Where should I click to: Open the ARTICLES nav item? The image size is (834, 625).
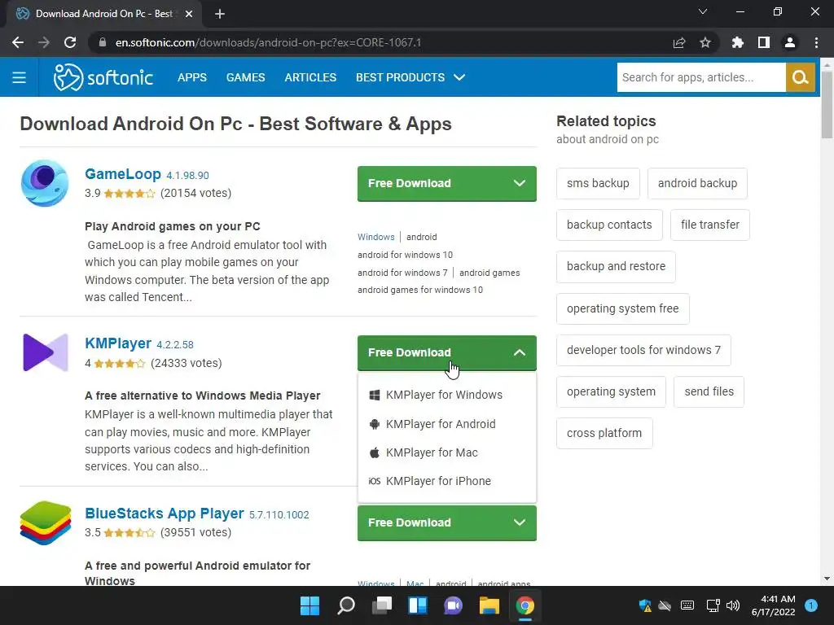pos(310,77)
